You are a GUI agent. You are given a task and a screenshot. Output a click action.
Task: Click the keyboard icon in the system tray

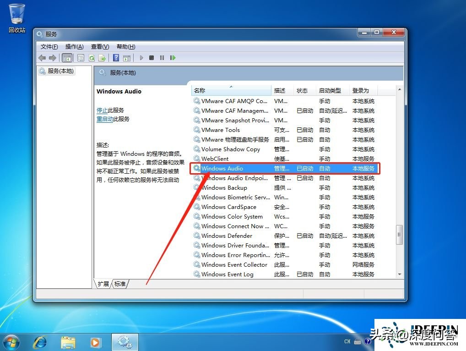[358, 342]
